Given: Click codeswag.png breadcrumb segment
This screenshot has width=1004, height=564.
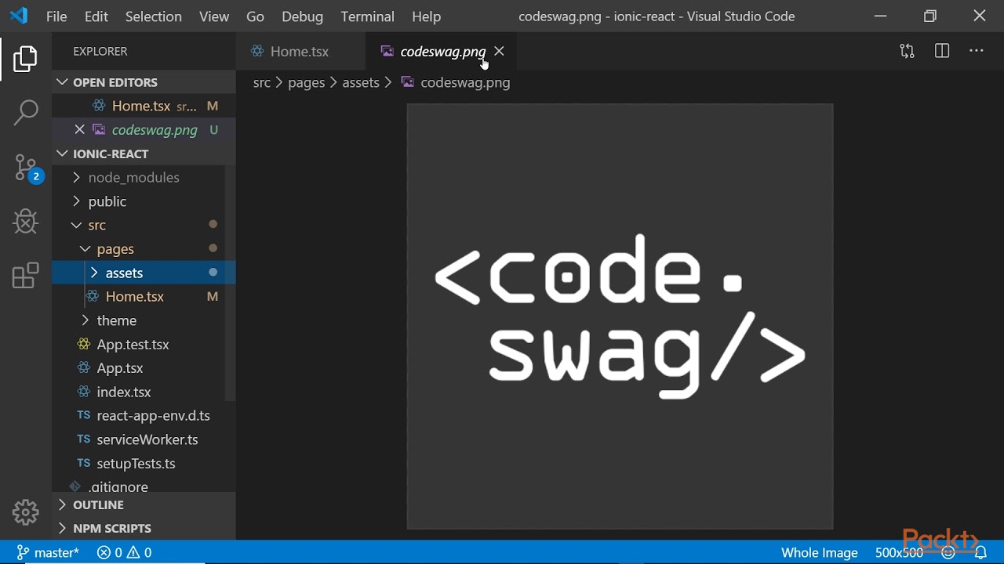Looking at the screenshot, I should pos(465,82).
